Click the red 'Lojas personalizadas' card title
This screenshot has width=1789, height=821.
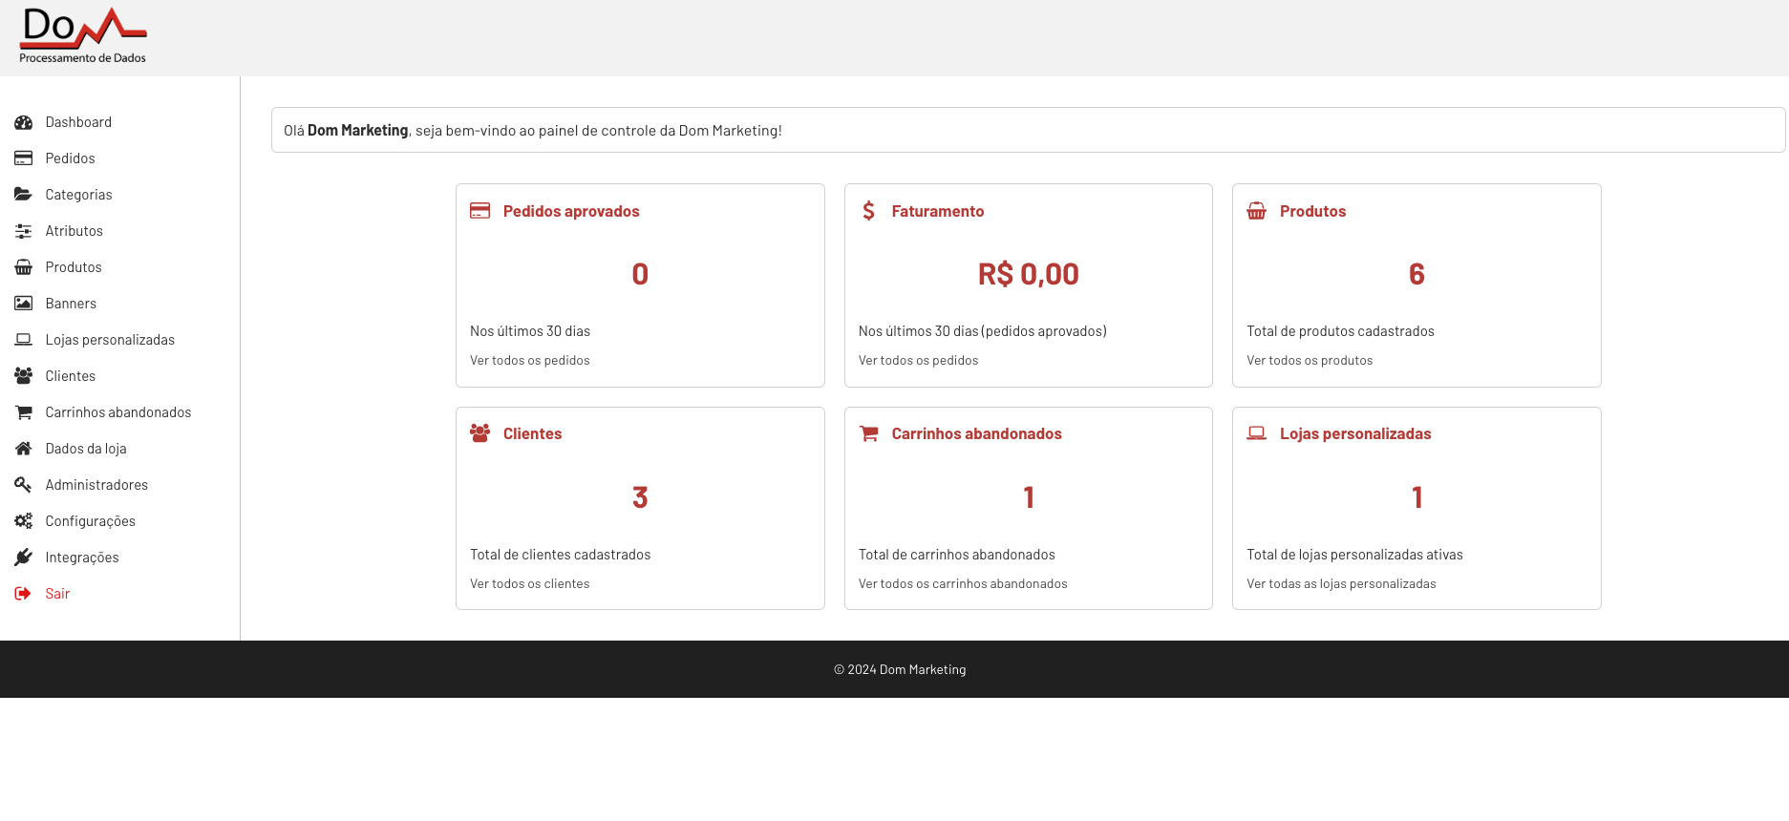[x=1355, y=433]
